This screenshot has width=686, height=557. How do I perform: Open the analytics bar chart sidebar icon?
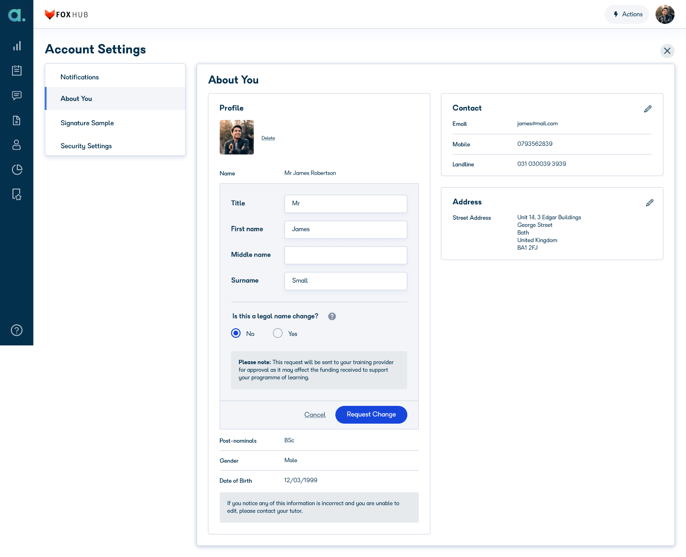17,46
